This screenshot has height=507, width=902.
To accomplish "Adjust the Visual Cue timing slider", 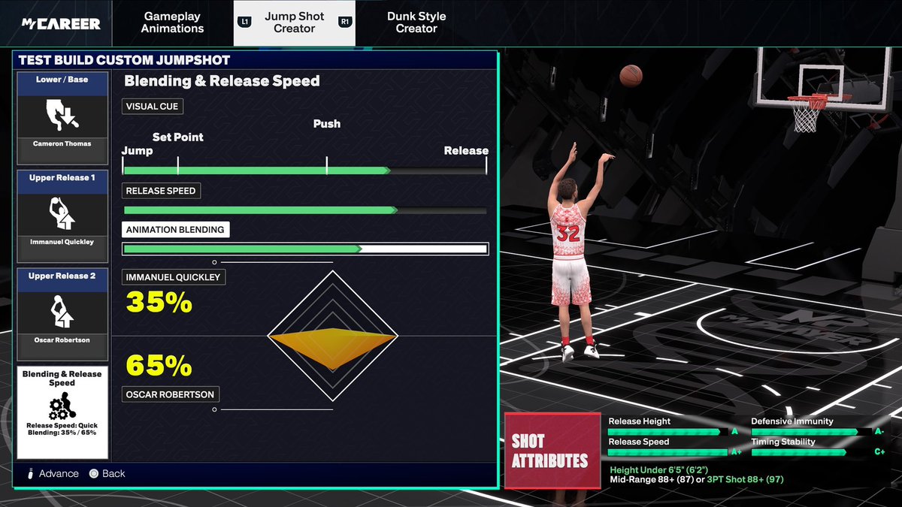I will click(305, 171).
